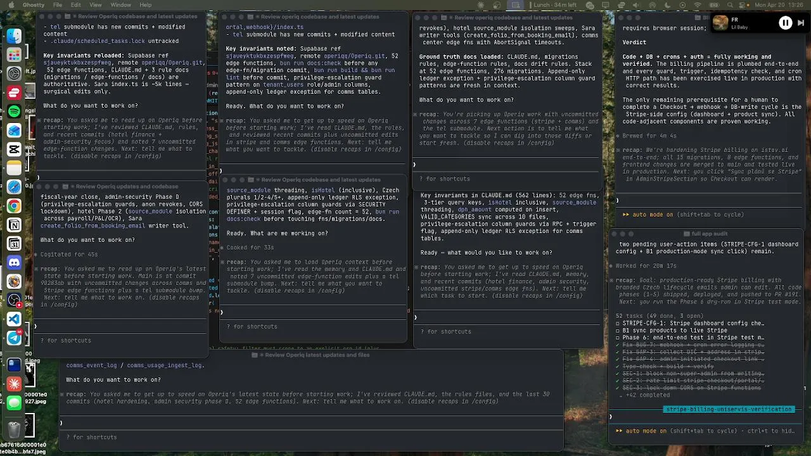Check the 'Phase 6: end-to-end test' task

point(618,338)
